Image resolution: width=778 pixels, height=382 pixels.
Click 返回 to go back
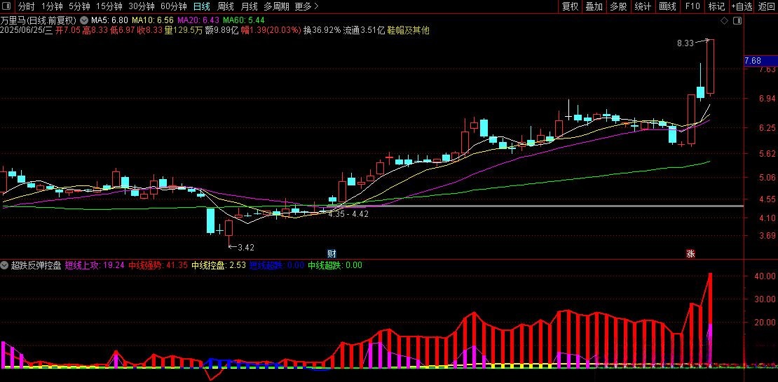coord(767,6)
